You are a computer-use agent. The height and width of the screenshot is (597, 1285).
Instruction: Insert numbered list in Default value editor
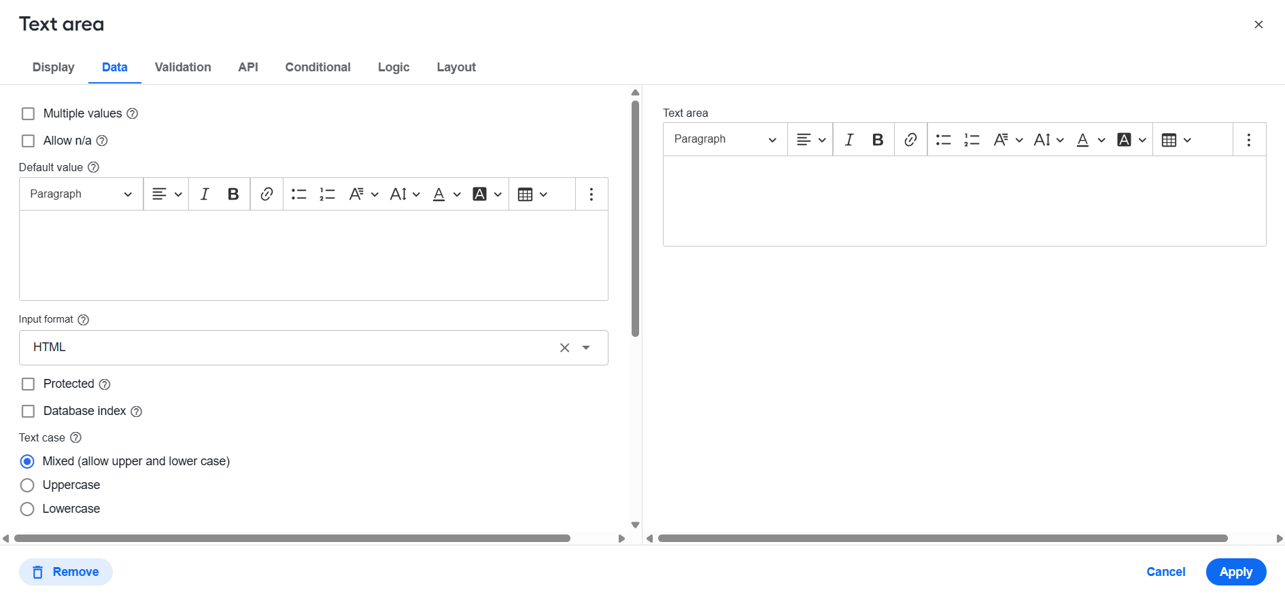click(328, 194)
